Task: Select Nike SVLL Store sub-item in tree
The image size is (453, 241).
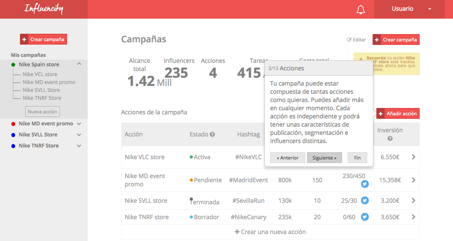Action: tap(41, 90)
